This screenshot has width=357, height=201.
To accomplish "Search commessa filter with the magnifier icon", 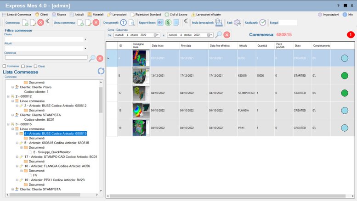I will point(92,58).
